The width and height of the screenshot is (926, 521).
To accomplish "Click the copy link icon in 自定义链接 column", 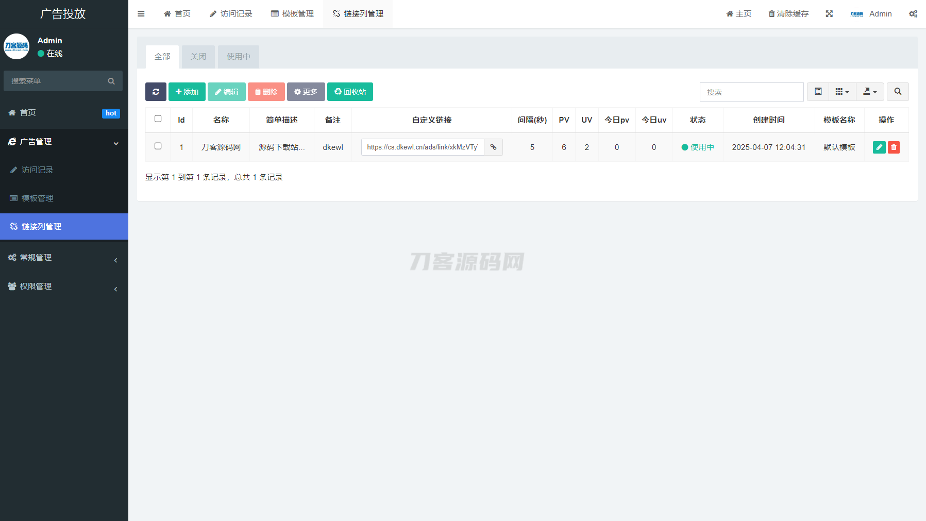I will pyautogui.click(x=493, y=147).
